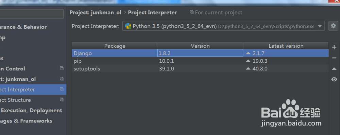Click the Project: junkman_ol breadcrumb
This screenshot has height=135, width=340.
tap(96, 13)
